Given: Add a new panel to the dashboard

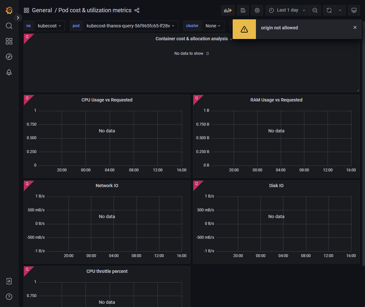Looking at the screenshot, I should pyautogui.click(x=228, y=10).
